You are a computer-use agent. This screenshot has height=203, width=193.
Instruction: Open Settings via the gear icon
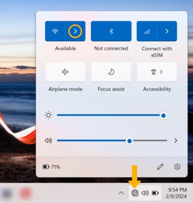click(177, 167)
